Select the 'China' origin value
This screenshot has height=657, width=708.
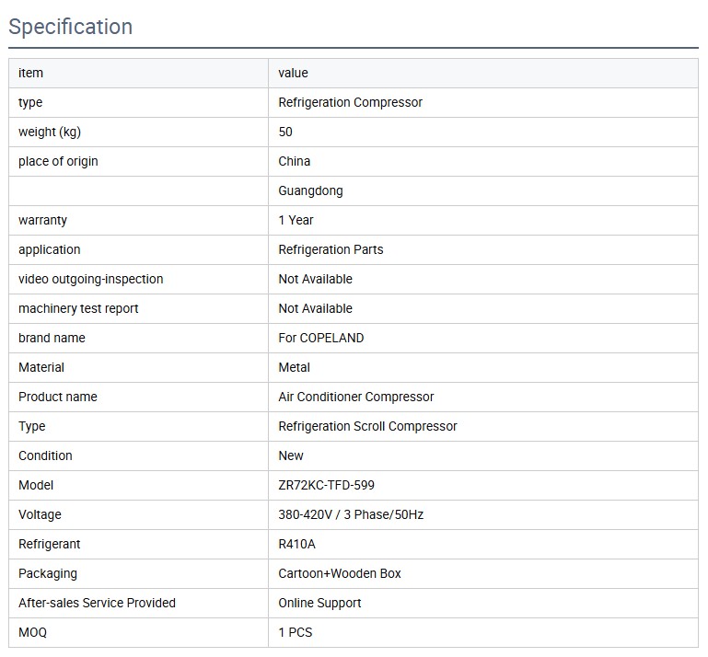click(x=295, y=161)
